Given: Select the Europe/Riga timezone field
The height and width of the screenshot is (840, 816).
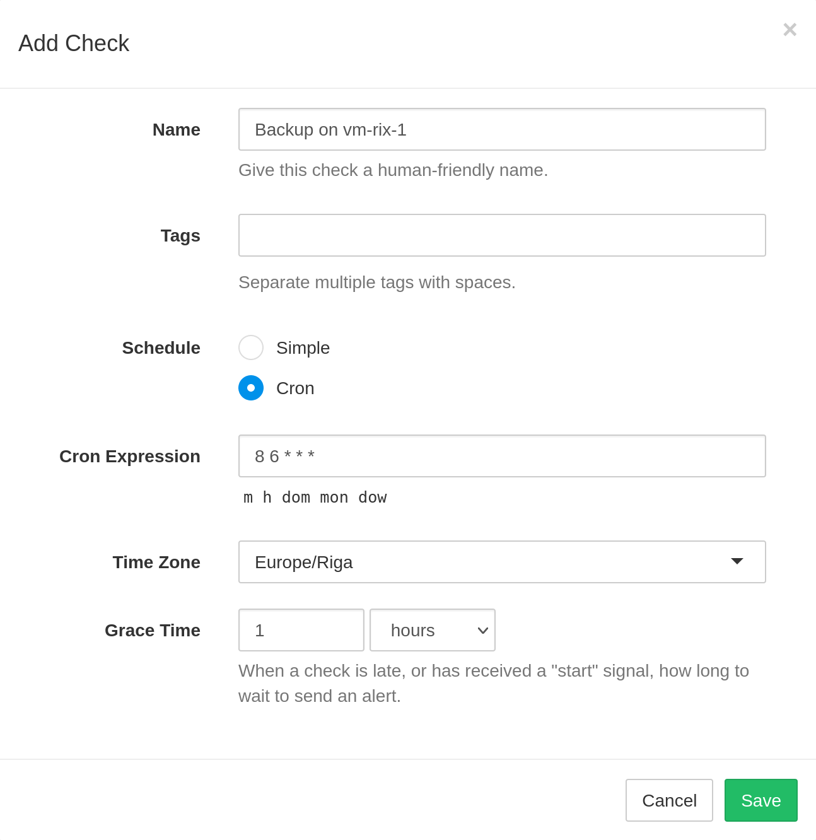Looking at the screenshot, I should (x=502, y=562).
